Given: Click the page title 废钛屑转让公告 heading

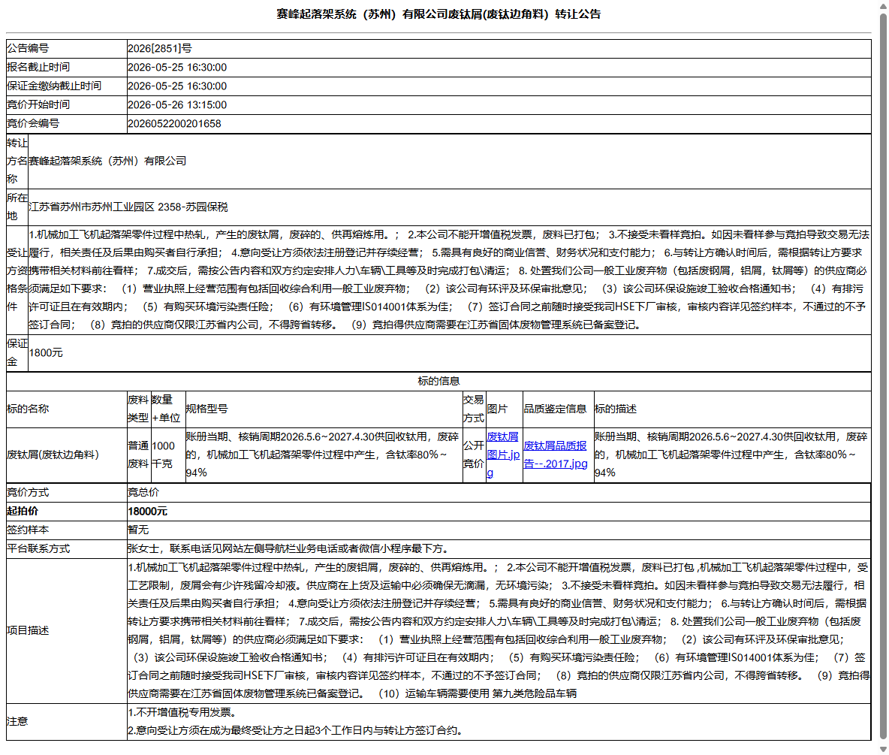Looking at the screenshot, I should [x=438, y=14].
